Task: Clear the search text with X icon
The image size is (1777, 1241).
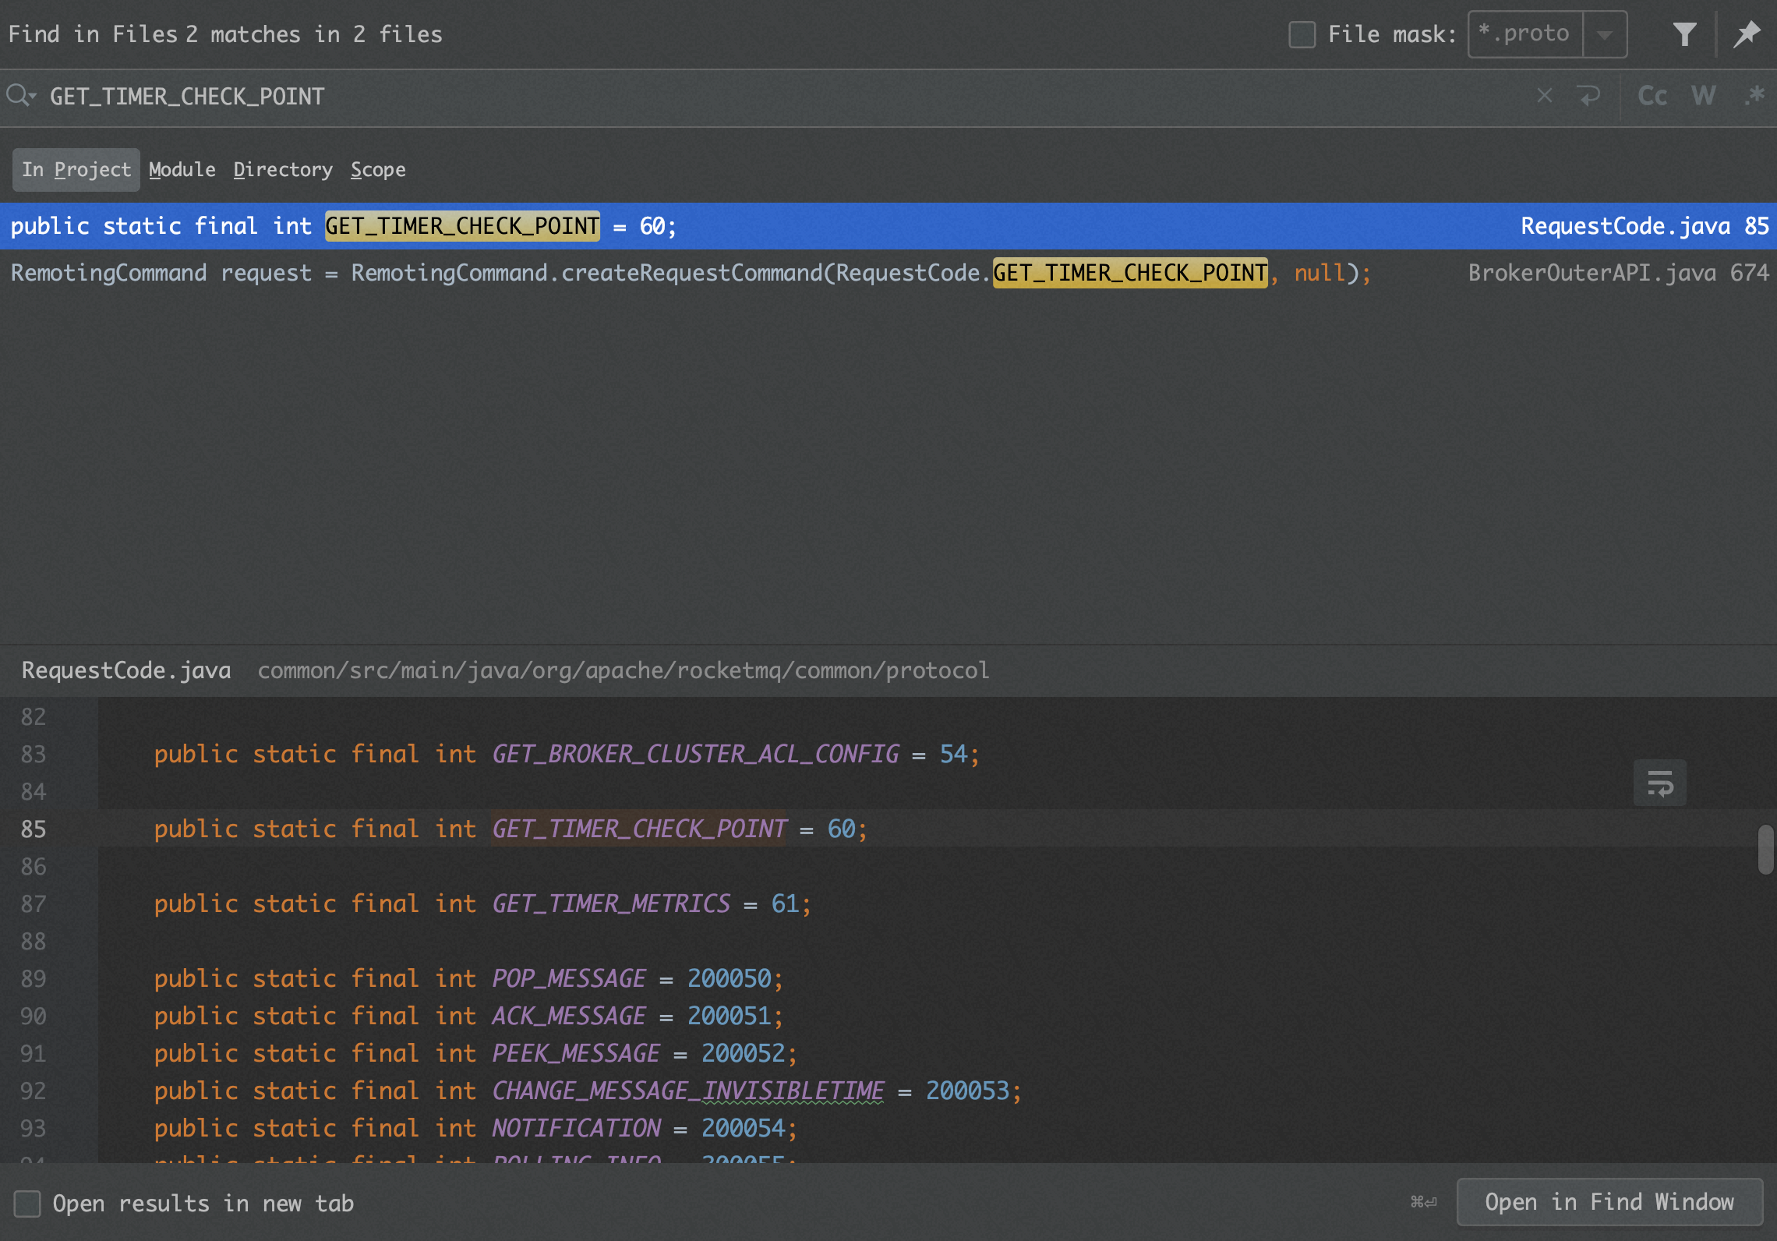Action: (1544, 96)
